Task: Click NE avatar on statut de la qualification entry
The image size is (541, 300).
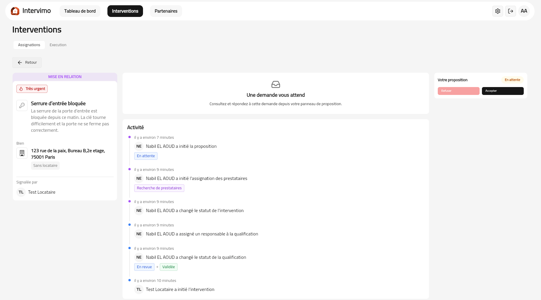Action: pos(139,257)
